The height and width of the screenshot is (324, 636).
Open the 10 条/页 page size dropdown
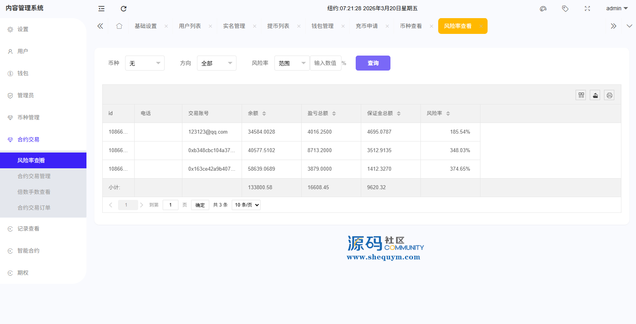pyautogui.click(x=246, y=205)
